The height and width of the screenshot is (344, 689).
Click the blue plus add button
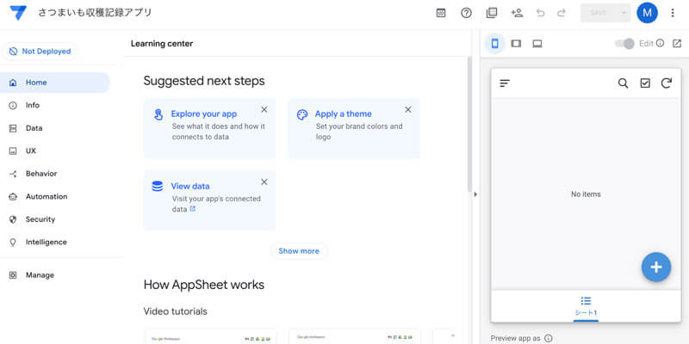[x=655, y=267]
